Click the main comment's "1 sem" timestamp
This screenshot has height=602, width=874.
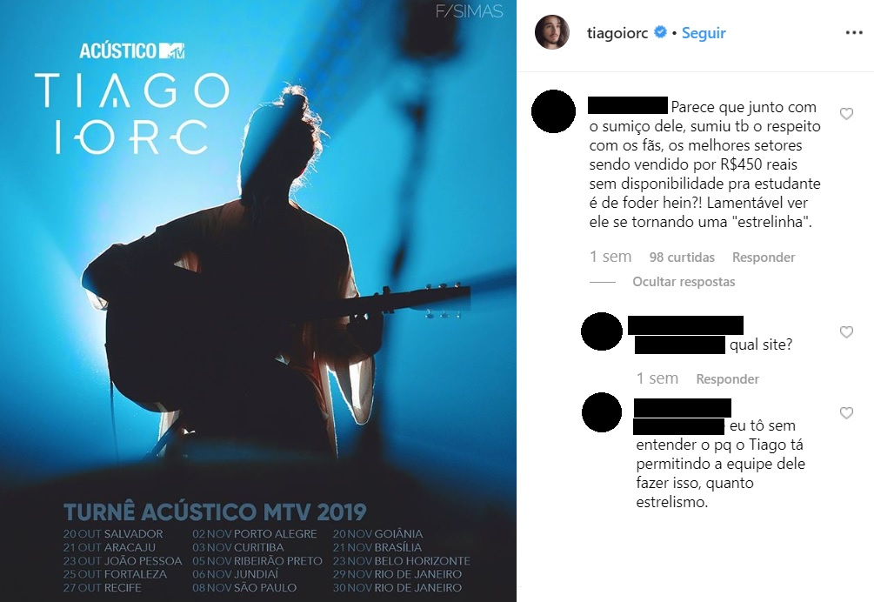click(610, 257)
